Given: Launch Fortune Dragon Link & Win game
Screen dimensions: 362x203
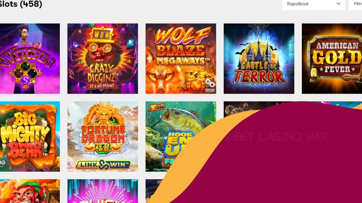Looking at the screenshot, I should (103, 136).
